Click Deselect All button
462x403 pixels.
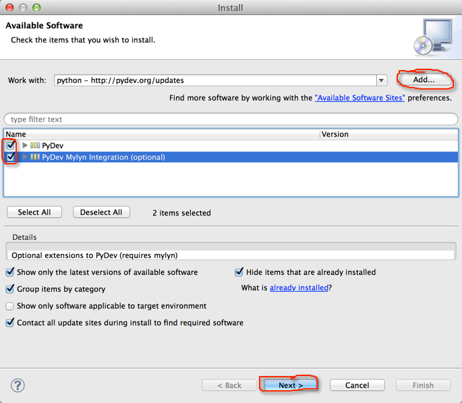click(x=101, y=212)
